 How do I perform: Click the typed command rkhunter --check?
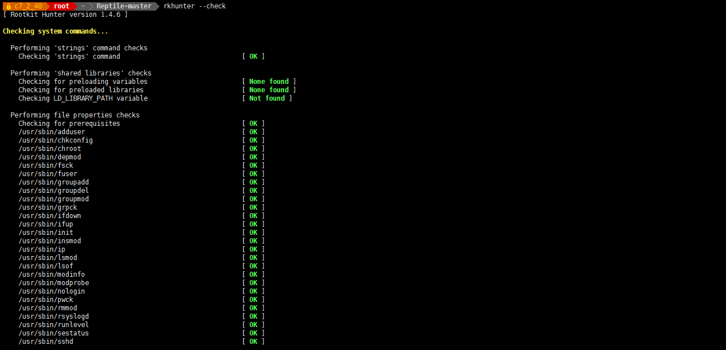[x=195, y=6]
